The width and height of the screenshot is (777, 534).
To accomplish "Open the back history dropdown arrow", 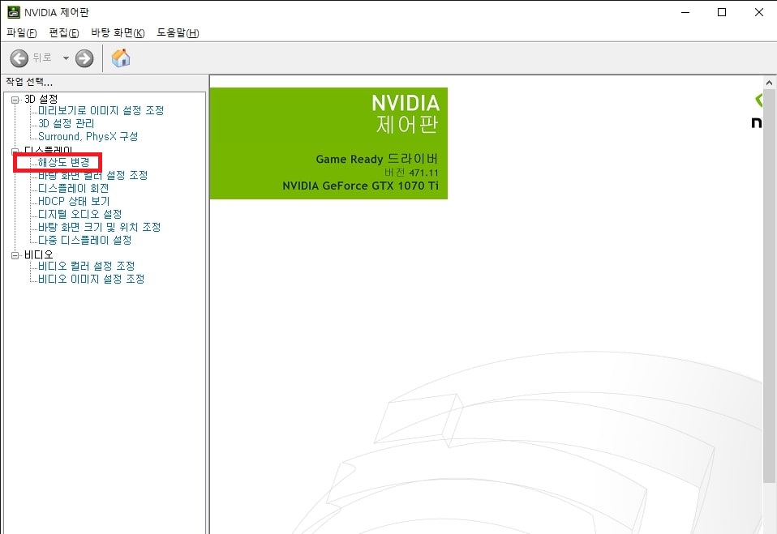I will coord(66,58).
